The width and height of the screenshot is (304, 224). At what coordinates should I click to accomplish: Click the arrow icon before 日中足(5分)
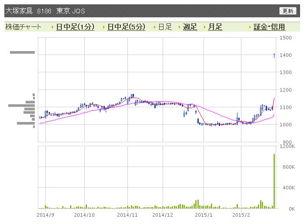[104, 27]
